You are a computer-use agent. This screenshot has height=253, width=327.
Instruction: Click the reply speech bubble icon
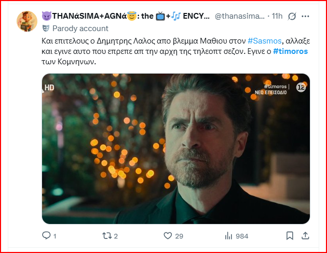tap(46, 235)
